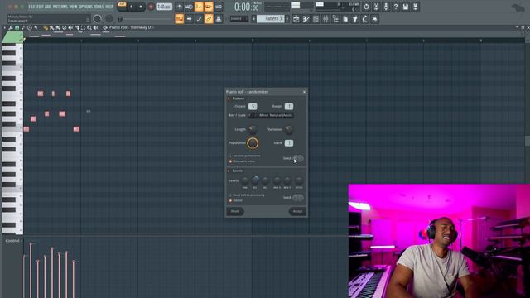Viewport: 530px width, 298px height.
Task: Open the Minor Natural scale dropdown
Action: point(276,115)
